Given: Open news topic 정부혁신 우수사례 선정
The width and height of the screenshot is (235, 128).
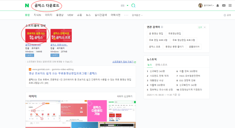Looking at the screenshot, I should (161, 90).
